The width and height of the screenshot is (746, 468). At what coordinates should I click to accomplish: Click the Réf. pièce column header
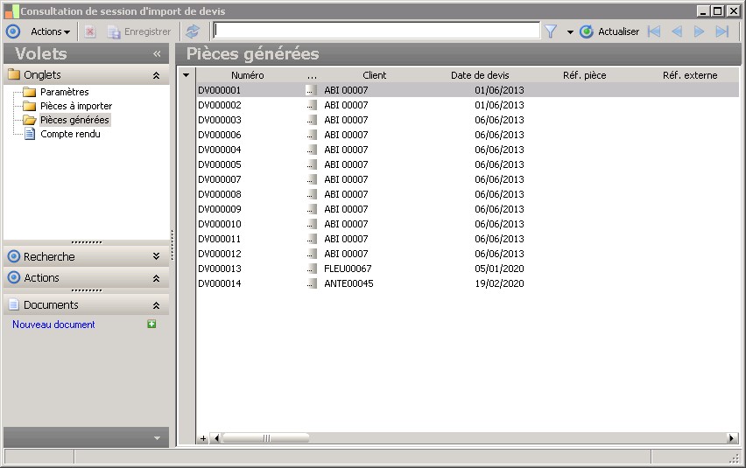[584, 75]
